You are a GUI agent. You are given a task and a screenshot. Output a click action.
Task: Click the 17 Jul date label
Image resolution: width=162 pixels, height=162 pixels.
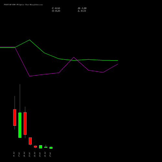pyautogui.click(x=19, y=154)
